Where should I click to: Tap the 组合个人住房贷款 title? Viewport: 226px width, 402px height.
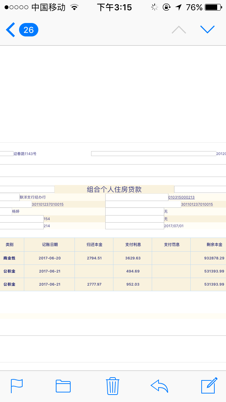tap(114, 189)
